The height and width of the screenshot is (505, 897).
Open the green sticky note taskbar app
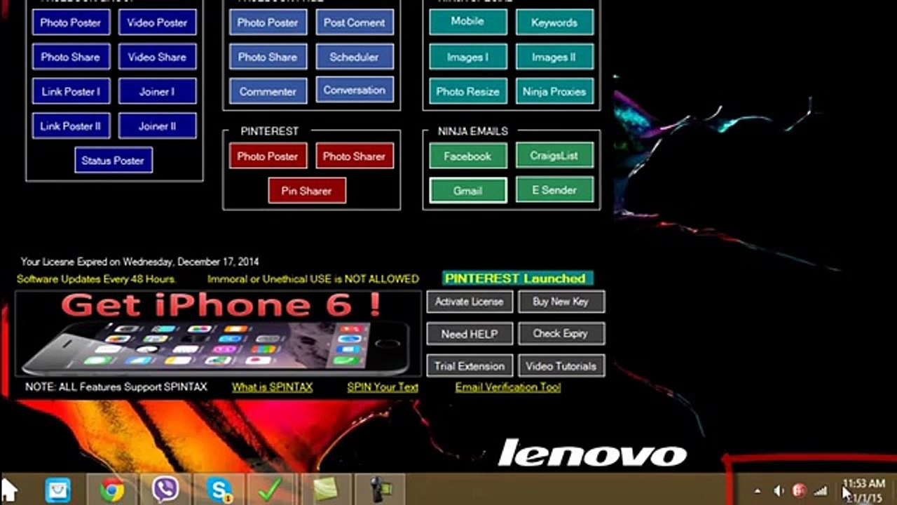click(325, 490)
